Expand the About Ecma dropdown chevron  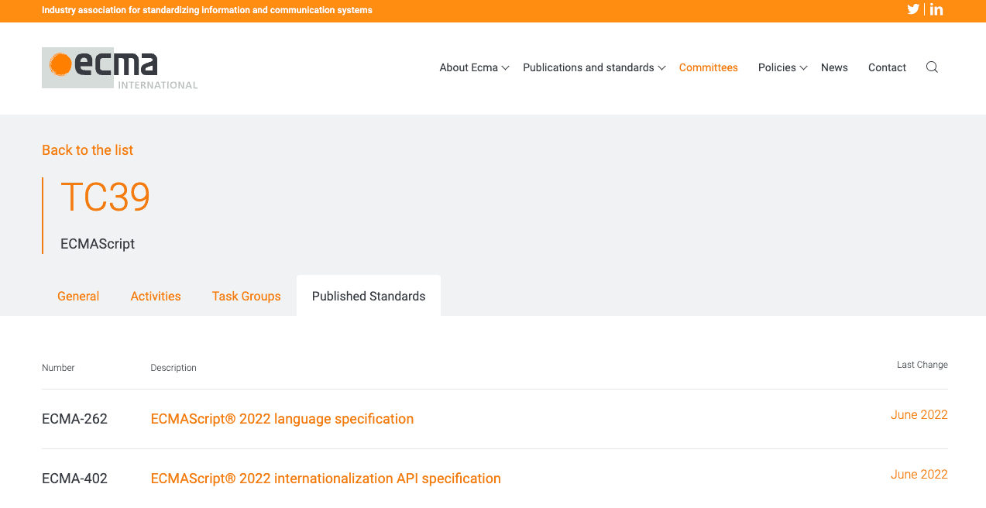(505, 68)
